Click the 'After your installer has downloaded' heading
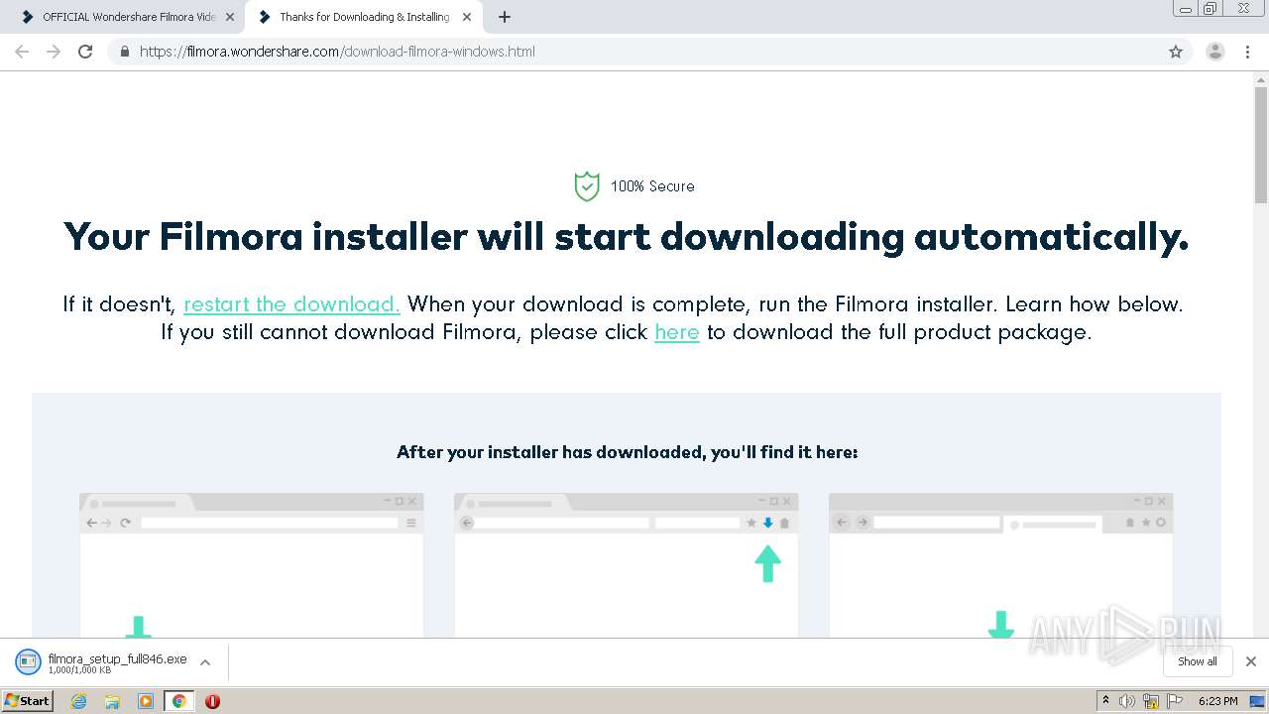This screenshot has height=714, width=1269. point(627,452)
